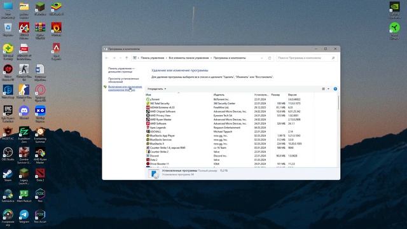Launch the Epic Games Launcher shortcut
Image resolution: width=407 pixels, height=229 pixels.
8,114
